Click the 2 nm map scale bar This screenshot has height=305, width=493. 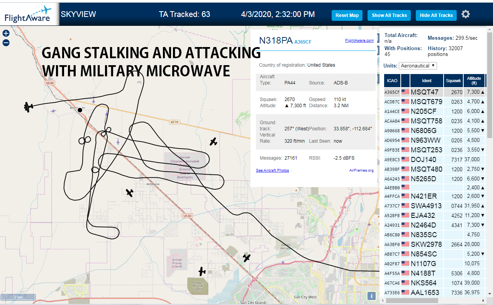pos(18,297)
